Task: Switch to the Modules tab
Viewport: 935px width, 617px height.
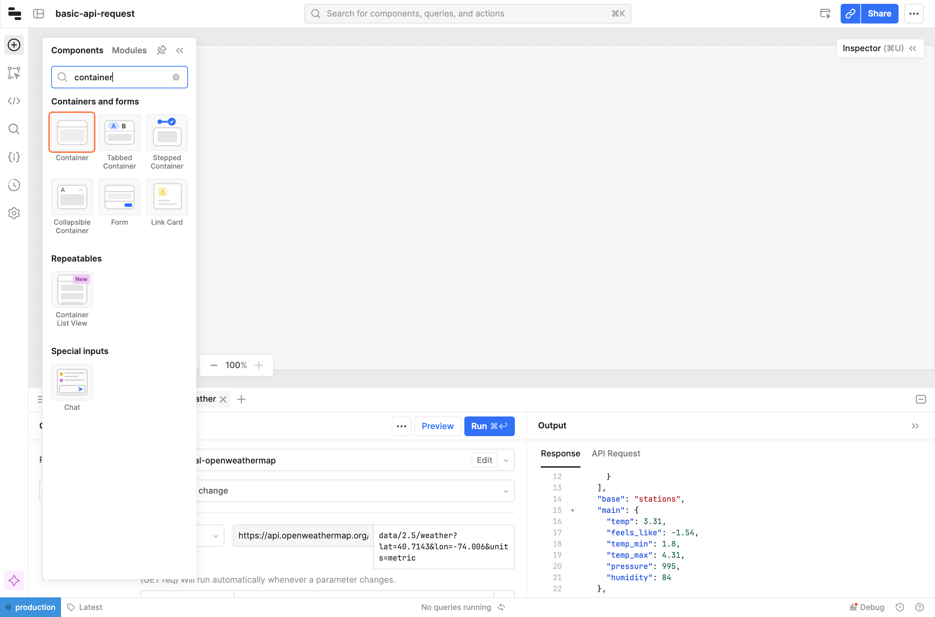Action: (129, 50)
